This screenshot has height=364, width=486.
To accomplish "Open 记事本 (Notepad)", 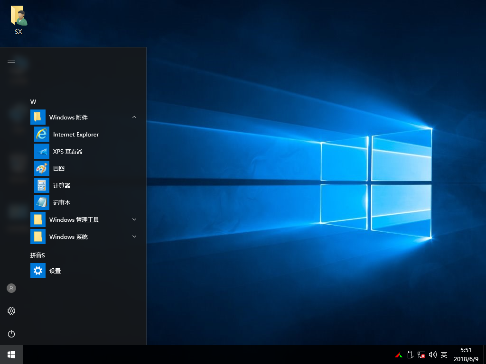I will coord(61,203).
